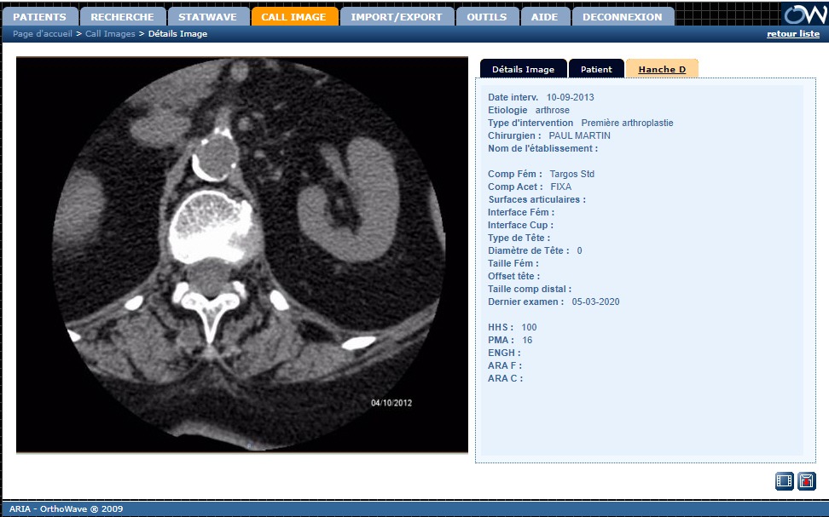This screenshot has width=829, height=517.
Task: Select the CALL IMAGE menu tab
Action: (x=293, y=17)
